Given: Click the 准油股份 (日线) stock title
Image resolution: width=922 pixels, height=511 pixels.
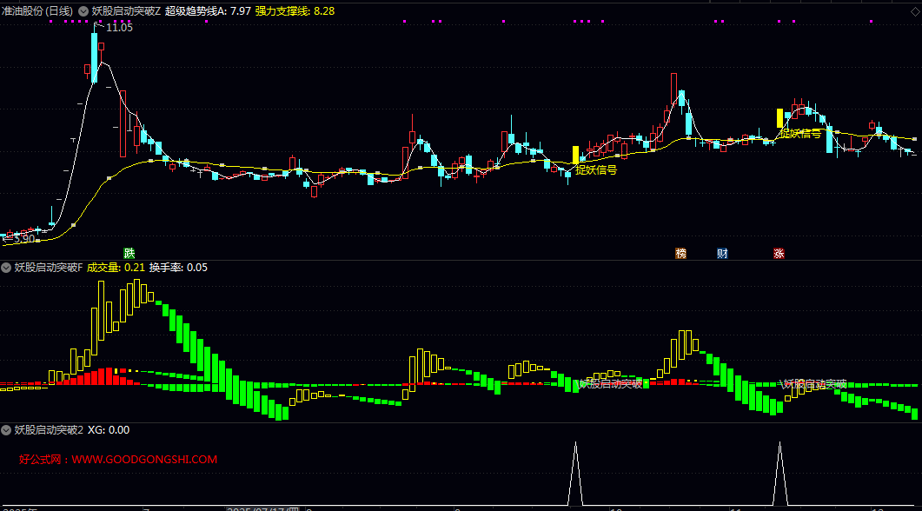Looking at the screenshot, I should pos(38,11).
